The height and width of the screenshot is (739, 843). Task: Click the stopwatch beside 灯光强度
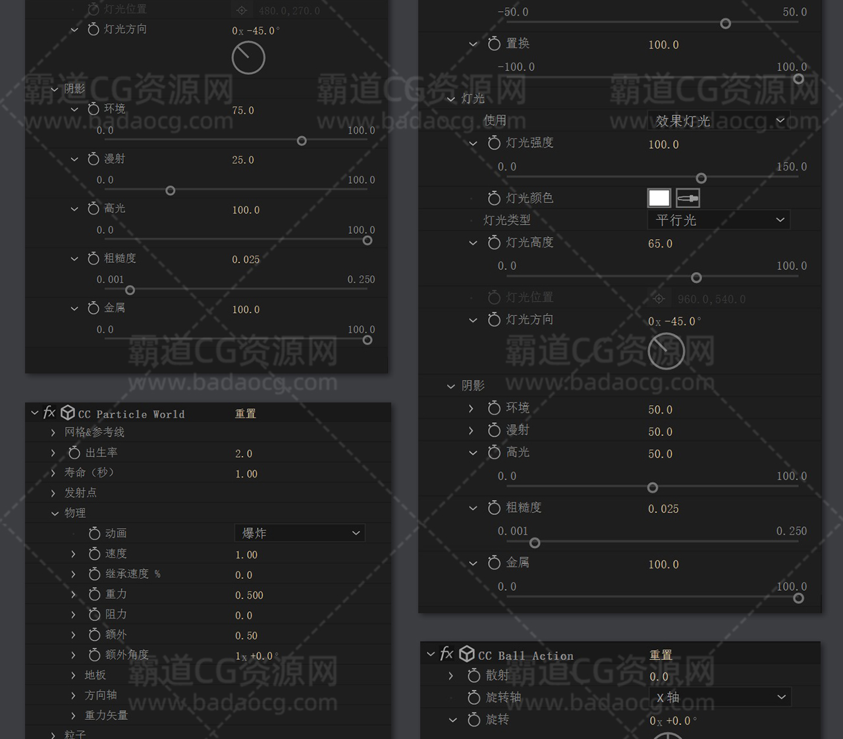pyautogui.click(x=494, y=143)
